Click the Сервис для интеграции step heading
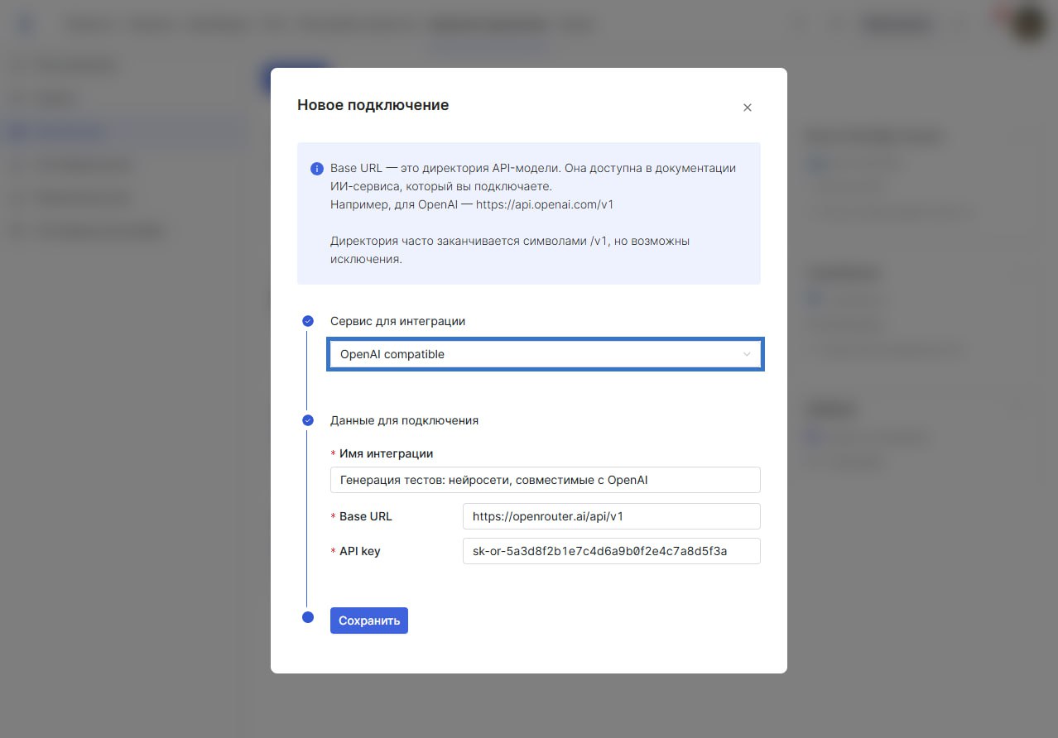Viewport: 1058px width, 738px height. coord(397,321)
